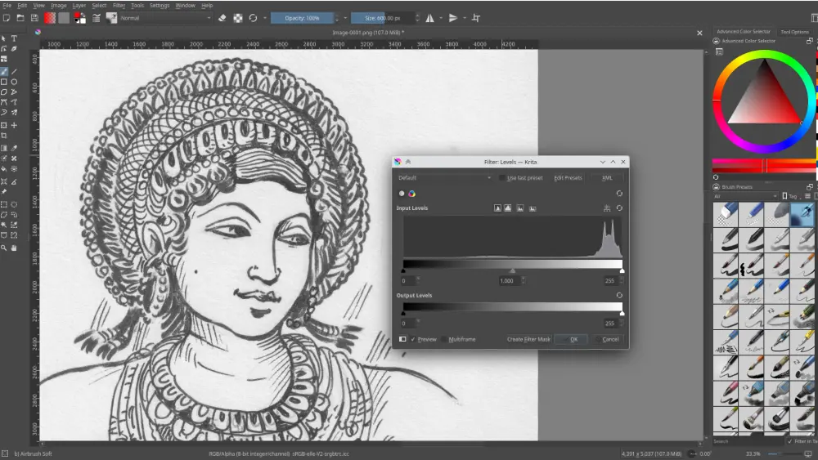
Task: Click auto levels icon beside Input Levels
Action: point(607,208)
